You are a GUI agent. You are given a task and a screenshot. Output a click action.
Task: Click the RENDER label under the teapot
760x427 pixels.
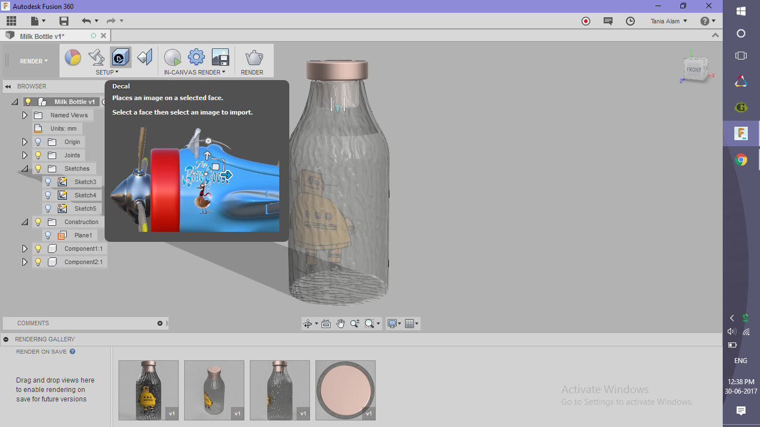(252, 72)
